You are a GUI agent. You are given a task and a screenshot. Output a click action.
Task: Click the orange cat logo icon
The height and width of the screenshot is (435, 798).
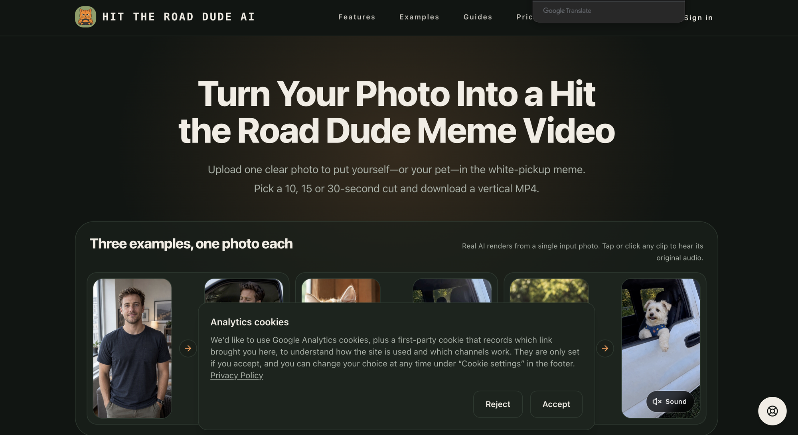[x=85, y=17]
